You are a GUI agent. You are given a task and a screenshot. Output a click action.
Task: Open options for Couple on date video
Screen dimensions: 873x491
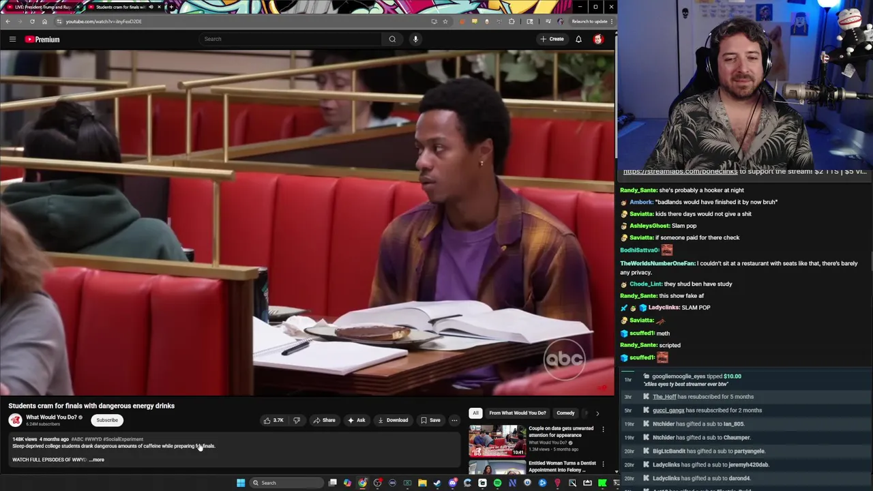click(603, 429)
